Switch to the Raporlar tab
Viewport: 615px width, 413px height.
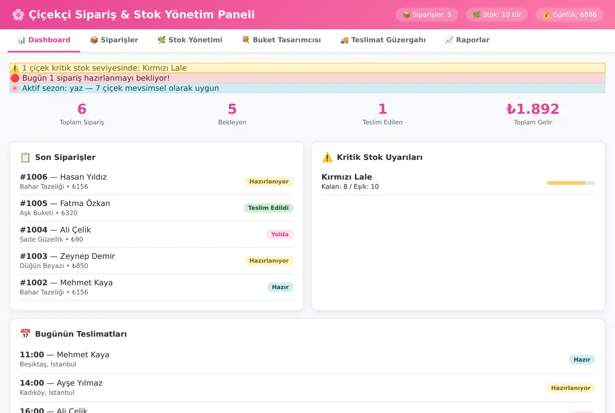coord(467,40)
